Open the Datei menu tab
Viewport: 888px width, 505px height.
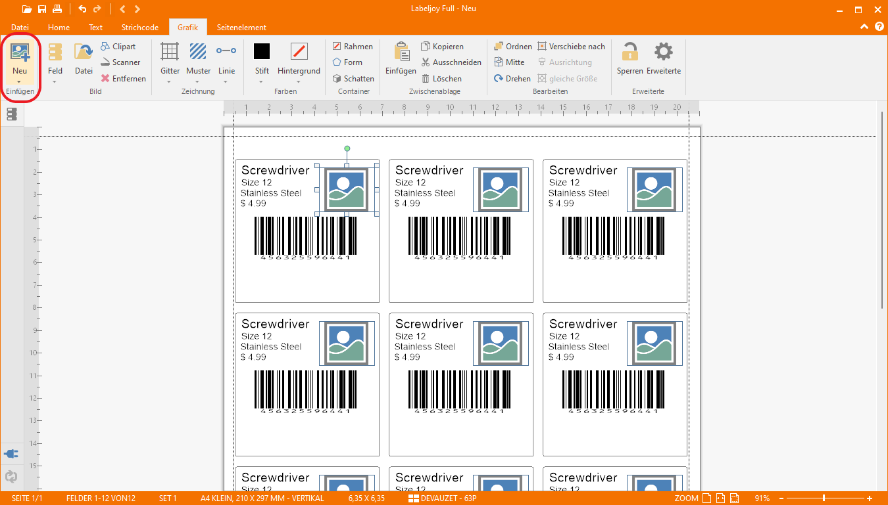tap(20, 27)
